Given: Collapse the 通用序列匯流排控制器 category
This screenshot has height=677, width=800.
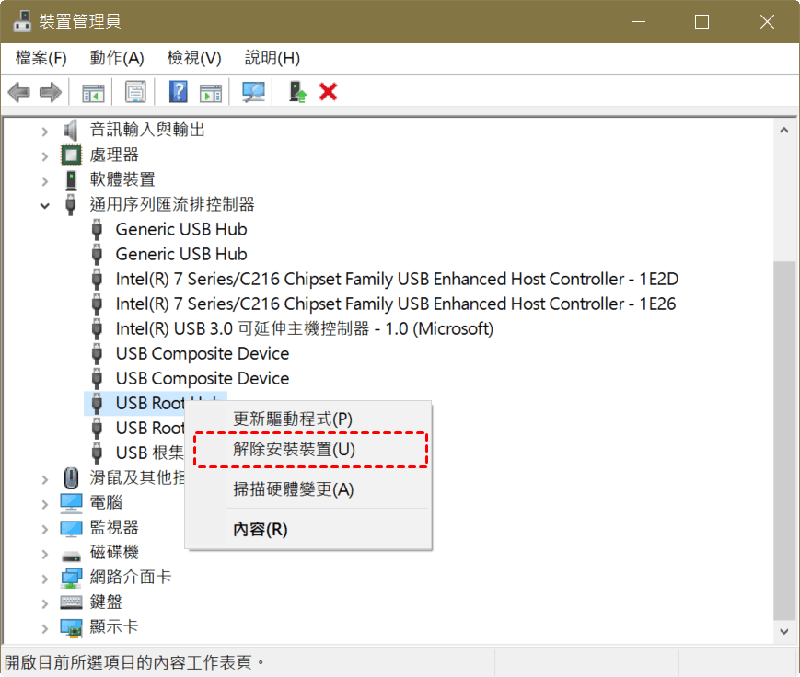Looking at the screenshot, I should tap(44, 204).
